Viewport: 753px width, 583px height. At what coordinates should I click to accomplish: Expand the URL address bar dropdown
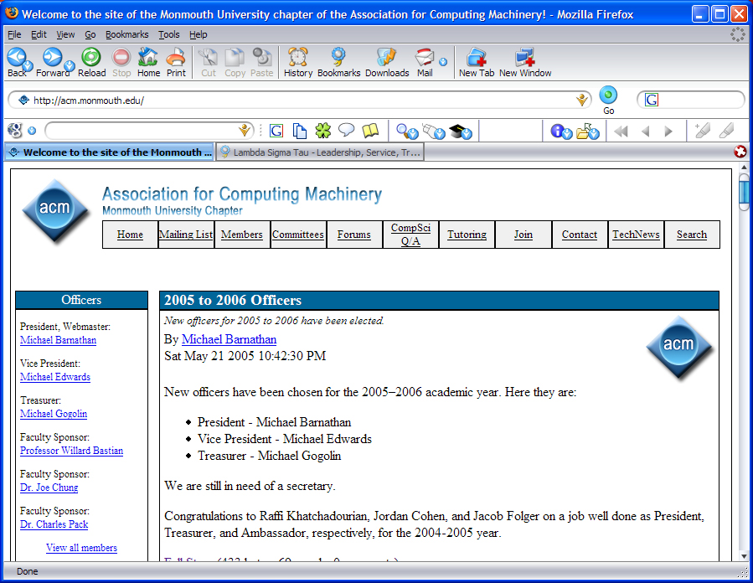[582, 101]
